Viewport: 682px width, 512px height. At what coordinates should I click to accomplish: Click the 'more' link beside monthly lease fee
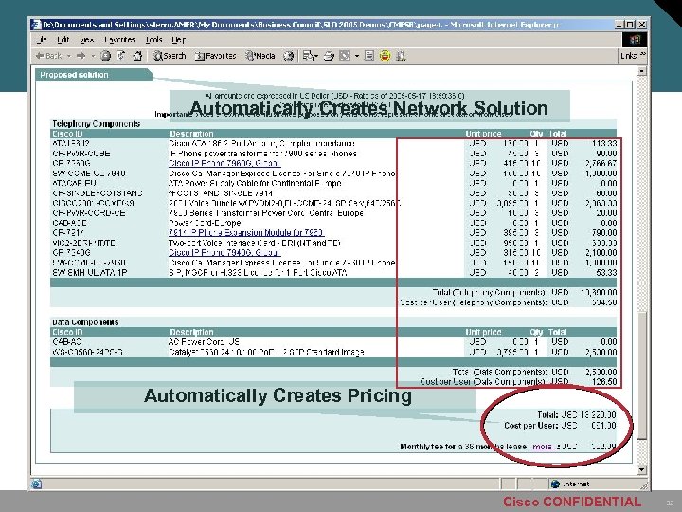point(542,447)
